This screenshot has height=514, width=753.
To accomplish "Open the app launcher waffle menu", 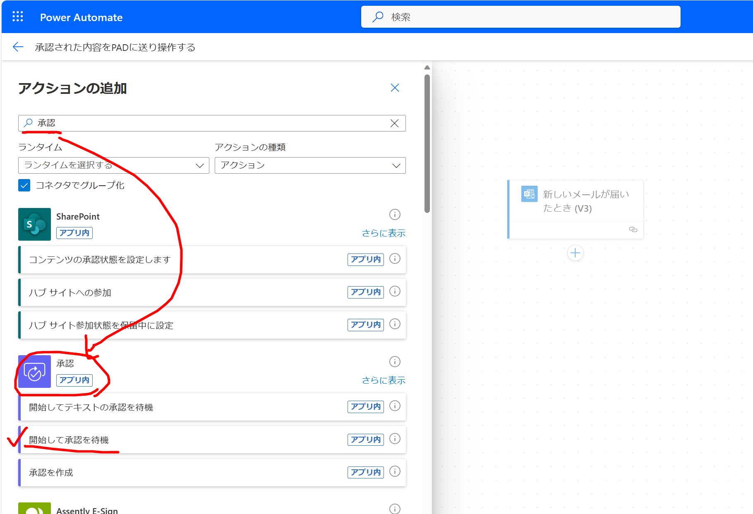I will (18, 17).
